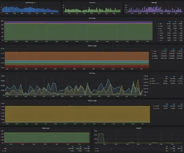Sort CPU Usage legend by min column
This screenshot has width=184, height=153.
click(x=169, y=22)
